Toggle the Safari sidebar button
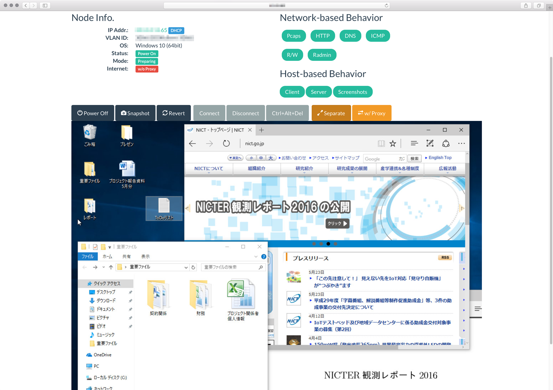This screenshot has height=390, width=553. [x=45, y=6]
